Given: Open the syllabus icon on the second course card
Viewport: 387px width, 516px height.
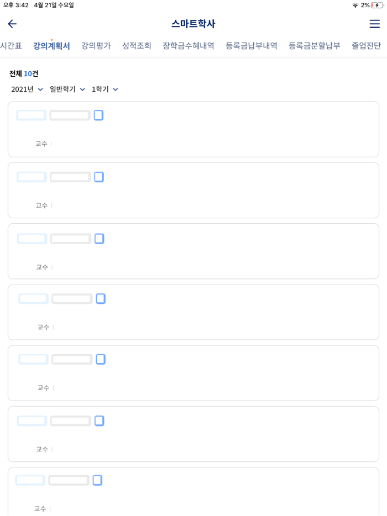Looking at the screenshot, I should pos(99,177).
